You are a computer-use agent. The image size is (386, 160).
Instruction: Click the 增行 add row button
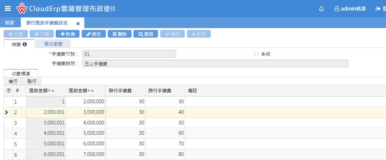coord(13,81)
